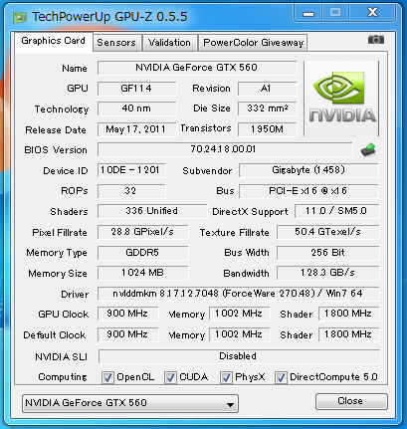Click the Pixel Fillrate 28.8 GPixel/s
This screenshot has height=429, width=407.
142,232
